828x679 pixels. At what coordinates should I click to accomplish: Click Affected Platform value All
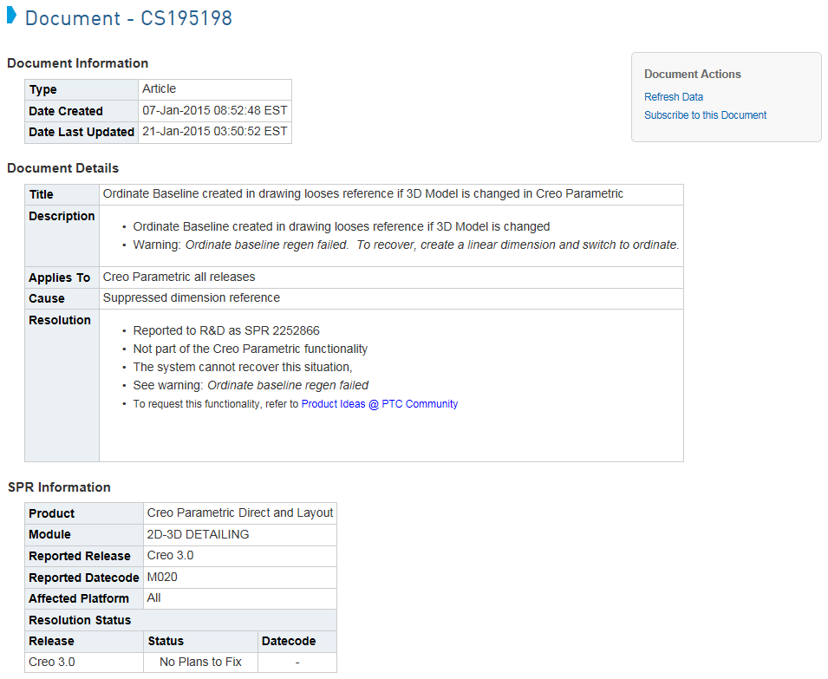point(153,598)
